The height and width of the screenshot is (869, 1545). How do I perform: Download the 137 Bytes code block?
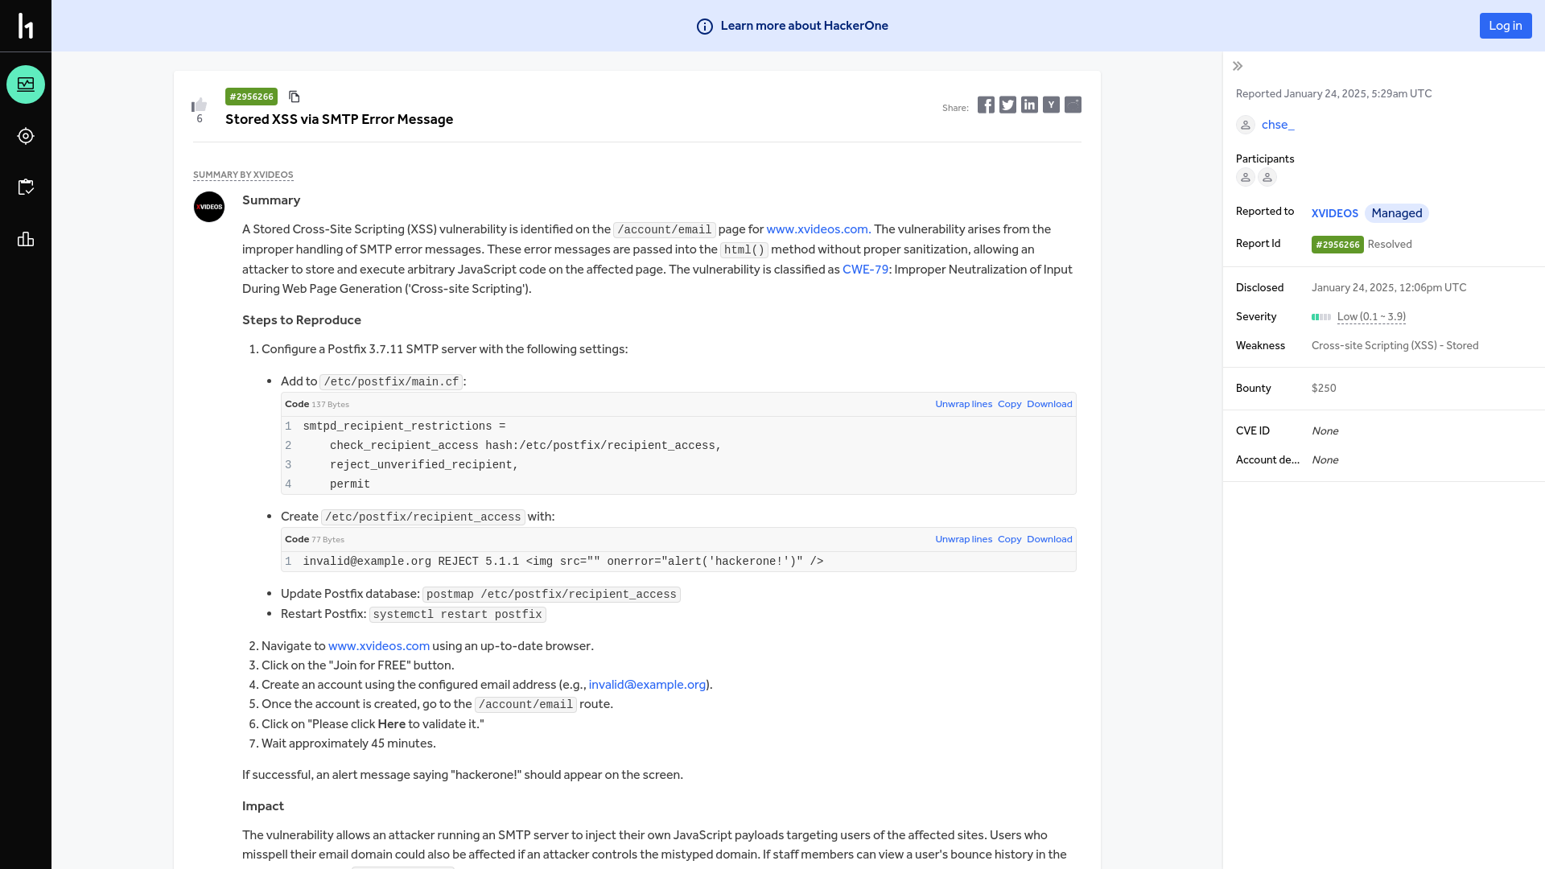pyautogui.click(x=1049, y=404)
